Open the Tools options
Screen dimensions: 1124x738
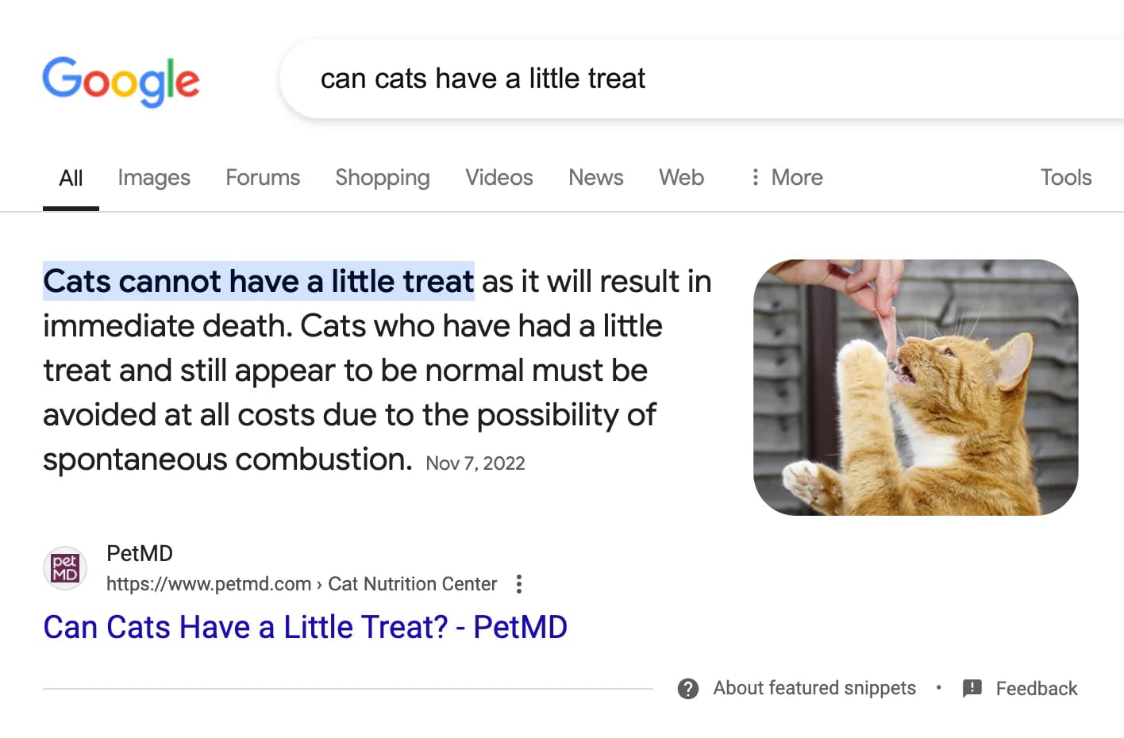pos(1065,177)
